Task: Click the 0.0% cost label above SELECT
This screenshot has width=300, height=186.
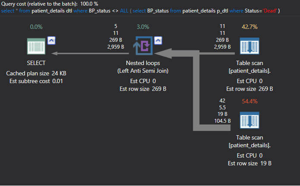Action: 36,27
